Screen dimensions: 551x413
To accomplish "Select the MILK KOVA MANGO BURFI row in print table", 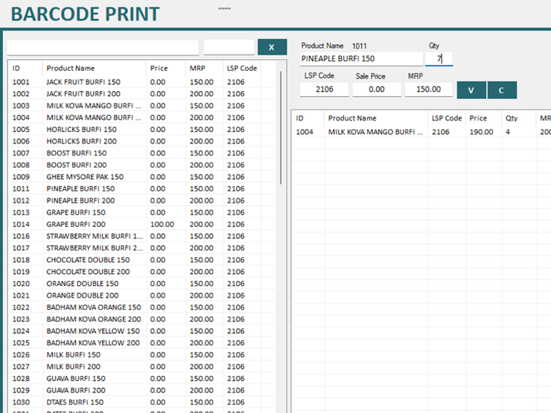I will (422, 132).
